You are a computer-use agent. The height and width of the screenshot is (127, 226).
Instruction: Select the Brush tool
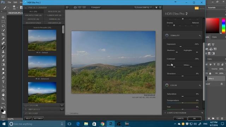click(3, 47)
